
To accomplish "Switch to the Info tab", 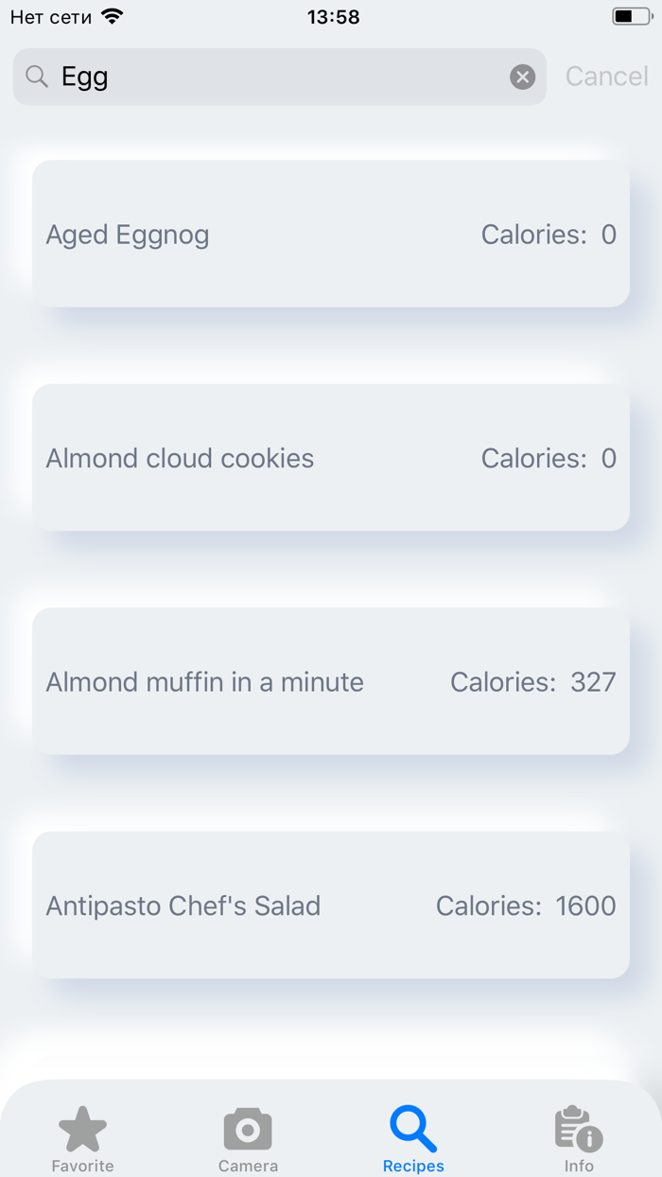I will pos(578,1140).
